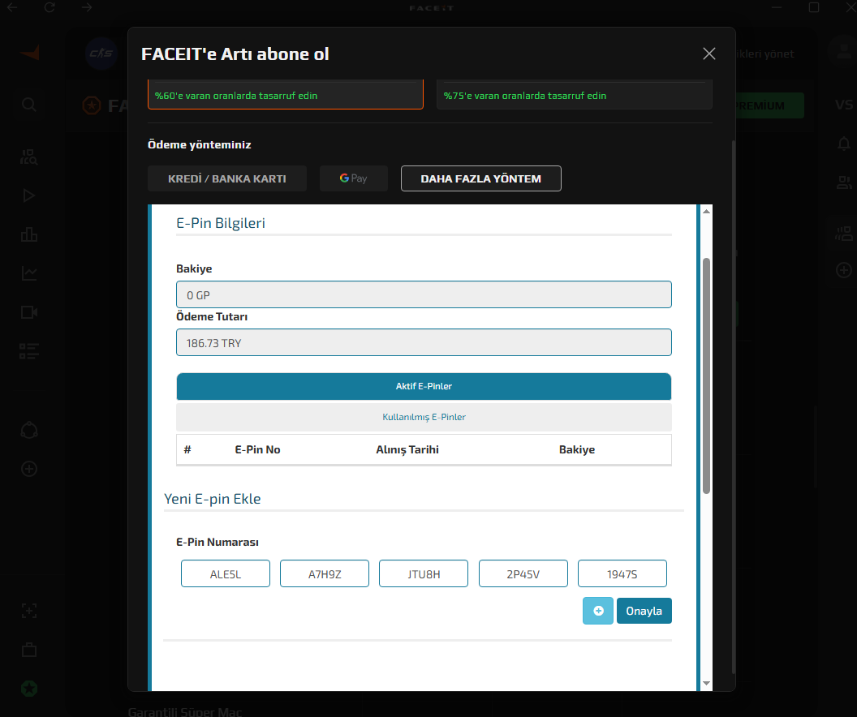Viewport: 857px width, 717px height.
Task: Click right sidebar plus-circle icon
Action: (844, 270)
